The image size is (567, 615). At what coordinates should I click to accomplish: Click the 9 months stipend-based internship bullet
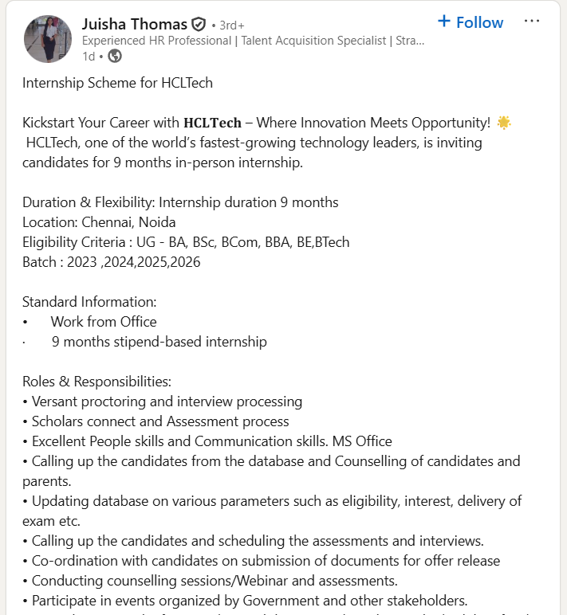click(159, 342)
